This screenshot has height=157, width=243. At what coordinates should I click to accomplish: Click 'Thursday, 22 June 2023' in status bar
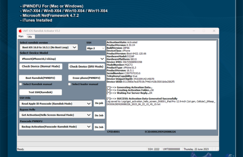tap(196, 149)
